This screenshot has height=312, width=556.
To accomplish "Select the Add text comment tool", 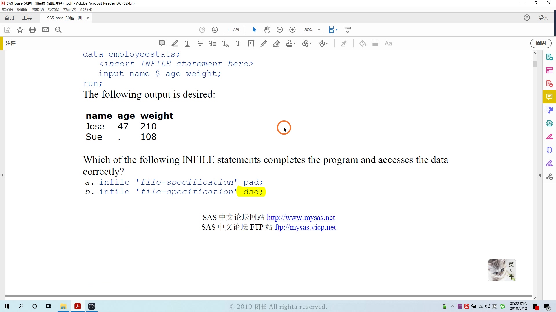I will tap(238, 43).
